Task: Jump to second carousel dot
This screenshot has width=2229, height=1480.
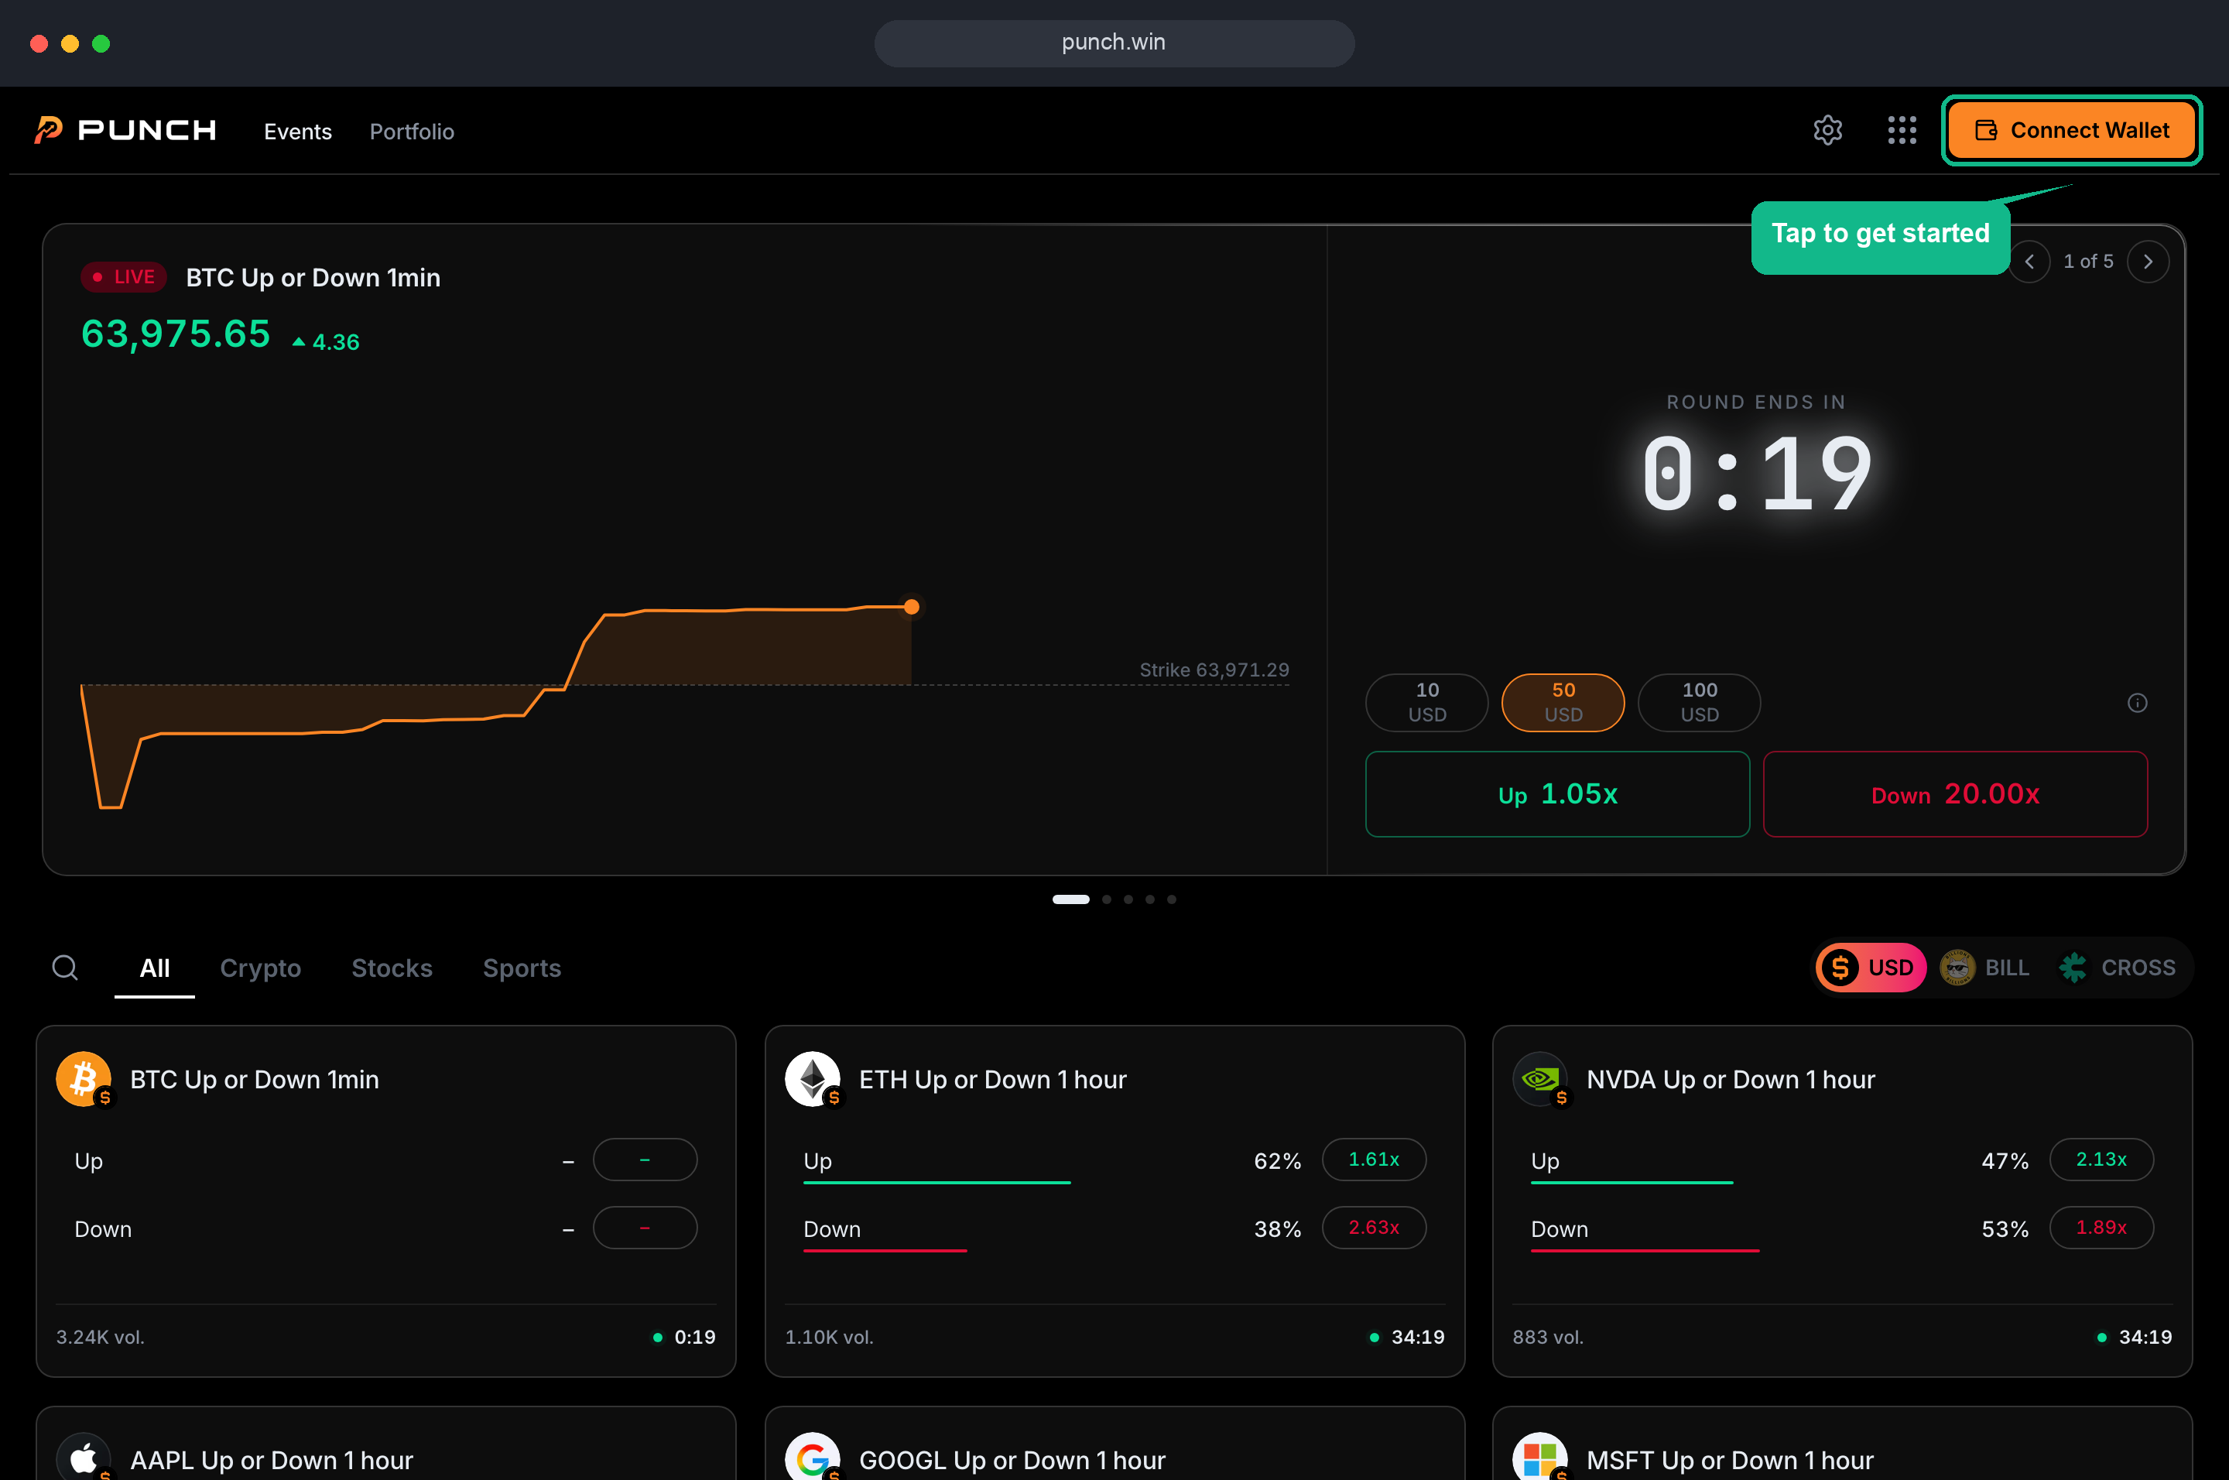Action: pos(1107,899)
